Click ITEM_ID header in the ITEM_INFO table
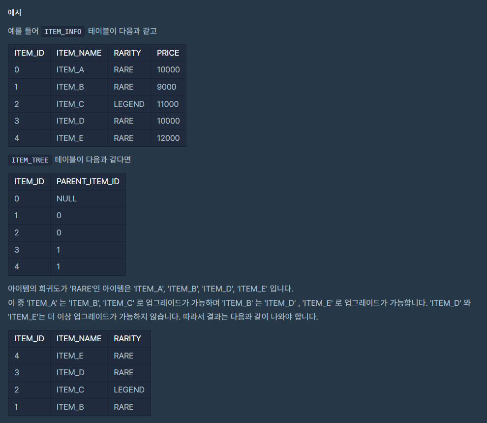Screen dimensions: 487x423 click(29, 53)
